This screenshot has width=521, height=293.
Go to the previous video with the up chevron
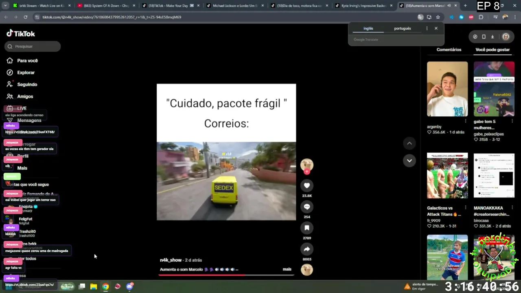coord(409,143)
